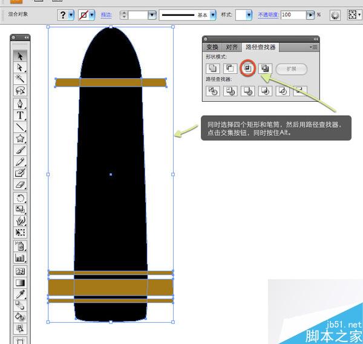Select the Live Paint Bucket tool
Image resolution: width=363 pixels, height=344 pixels.
[x=20, y=317]
